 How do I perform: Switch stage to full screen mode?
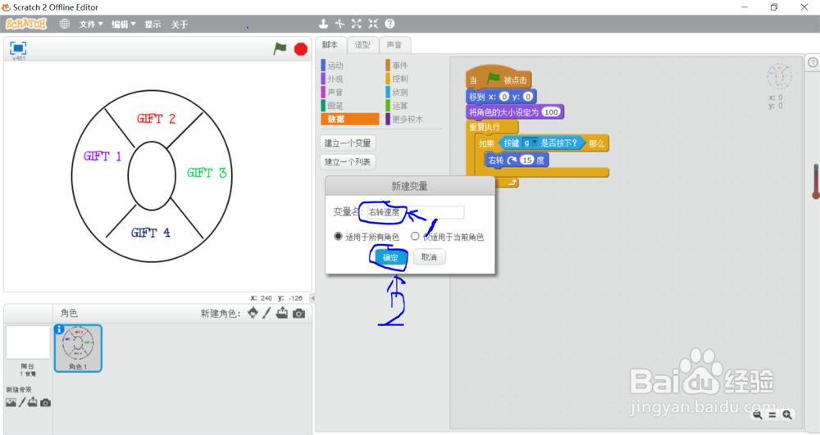18,48
